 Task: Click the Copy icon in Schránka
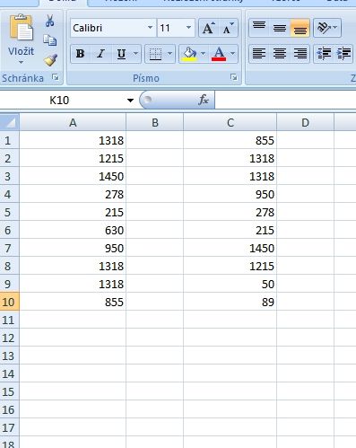point(49,40)
